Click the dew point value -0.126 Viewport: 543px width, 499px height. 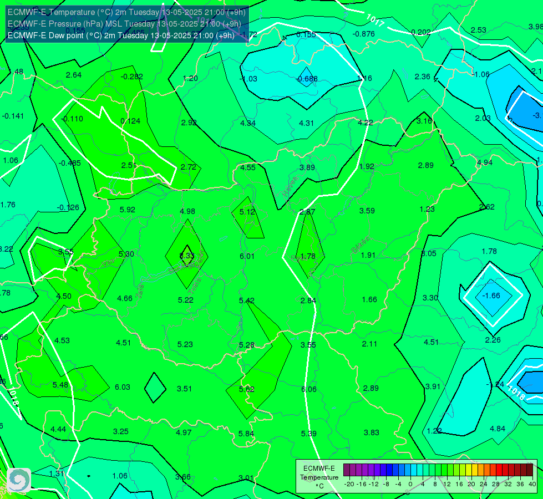tap(68, 207)
